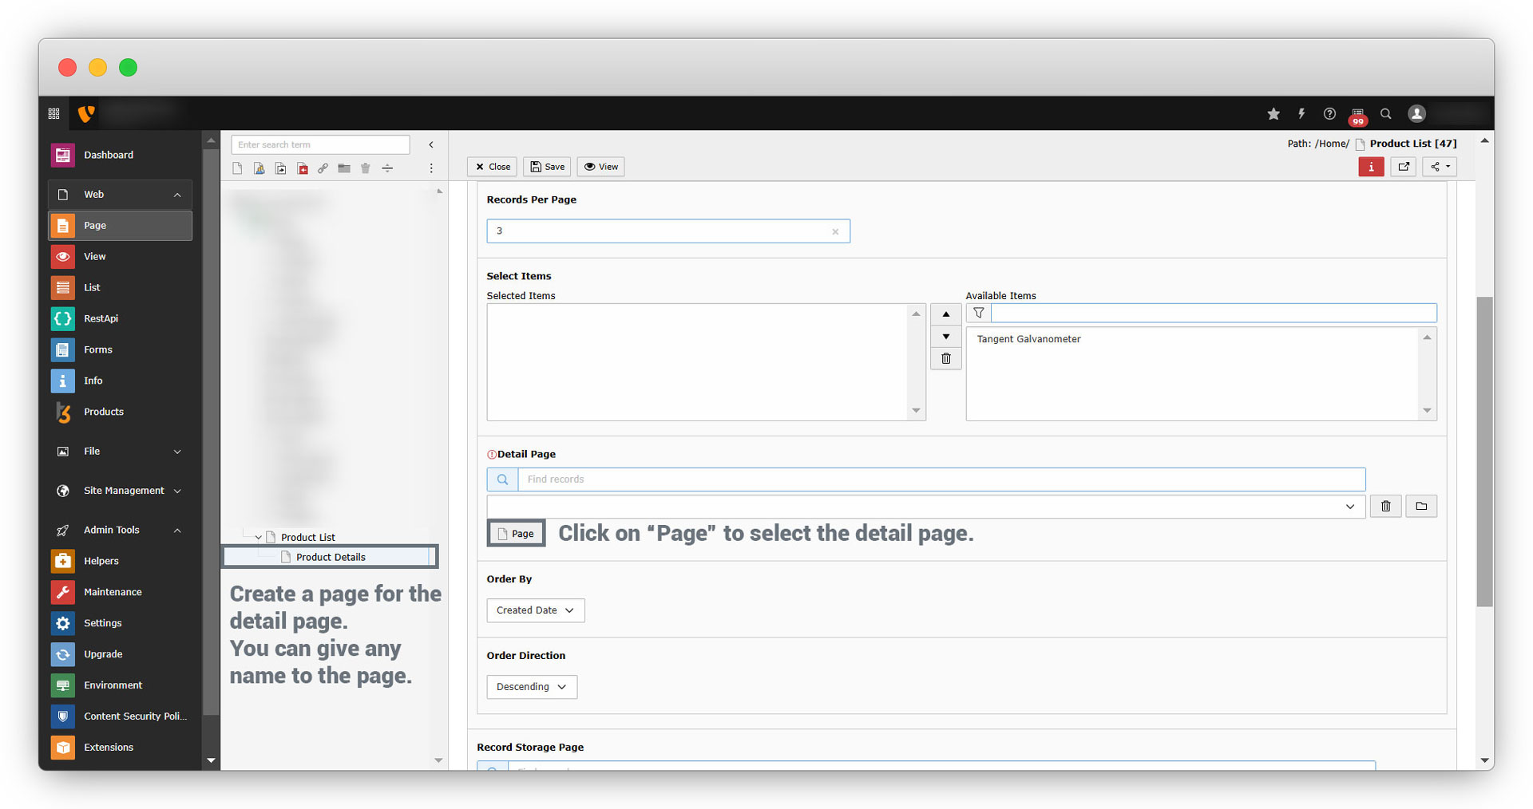Viewport: 1533px width, 809px height.
Task: Click the Page button under Detail Page
Action: pos(516,534)
